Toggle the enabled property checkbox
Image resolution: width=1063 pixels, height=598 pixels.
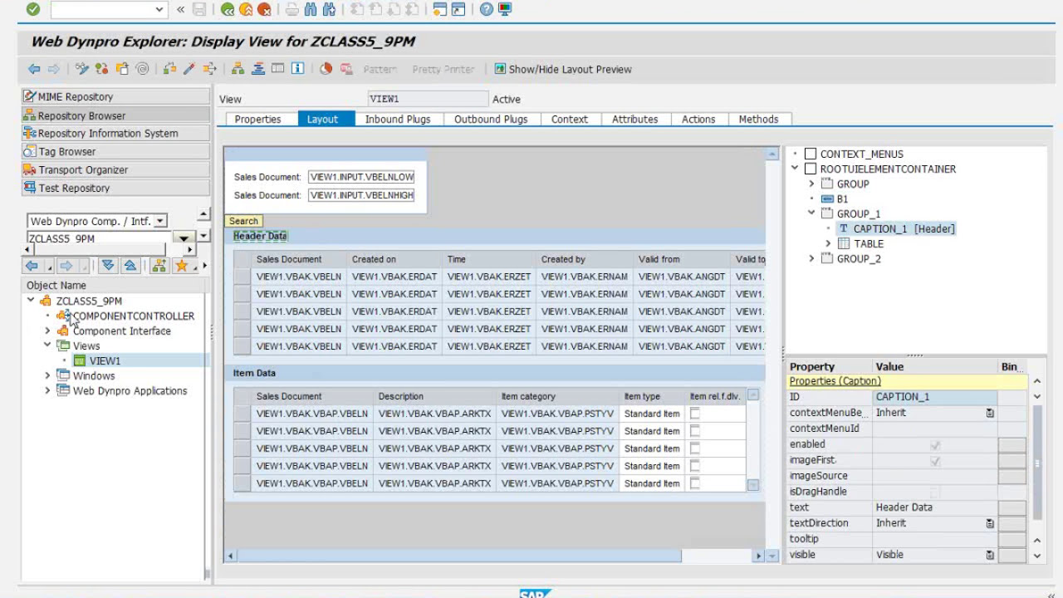[935, 444]
